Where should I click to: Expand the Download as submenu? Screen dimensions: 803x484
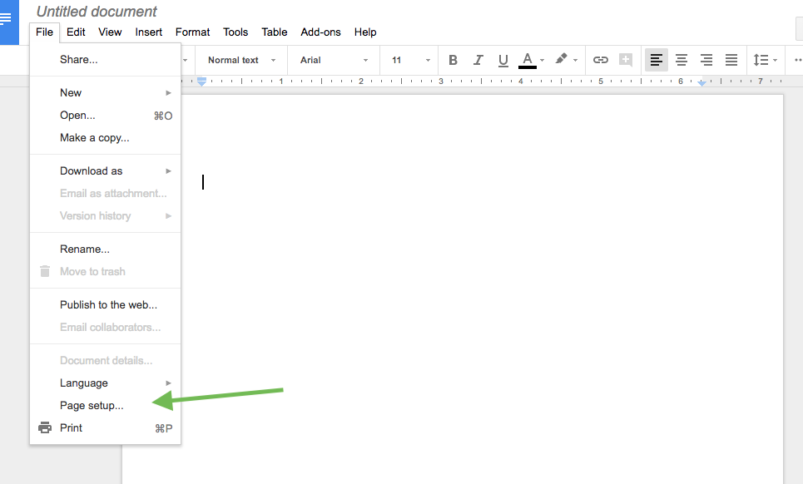tap(92, 171)
